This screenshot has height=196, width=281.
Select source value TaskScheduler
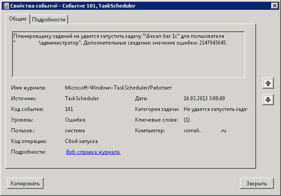82,98
